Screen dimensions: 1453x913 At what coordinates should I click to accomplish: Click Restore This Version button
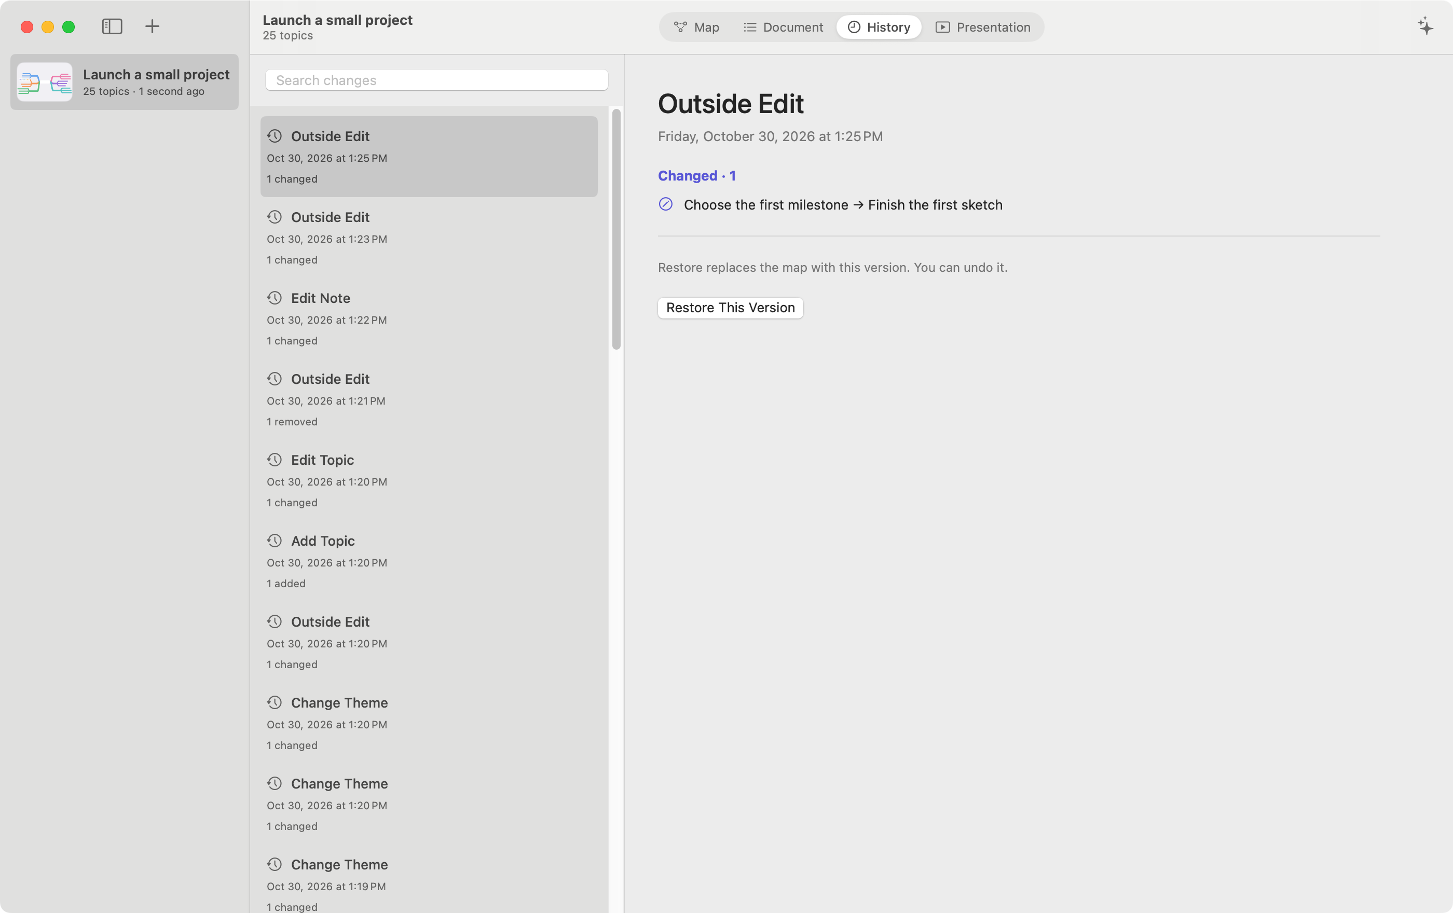[x=730, y=308]
